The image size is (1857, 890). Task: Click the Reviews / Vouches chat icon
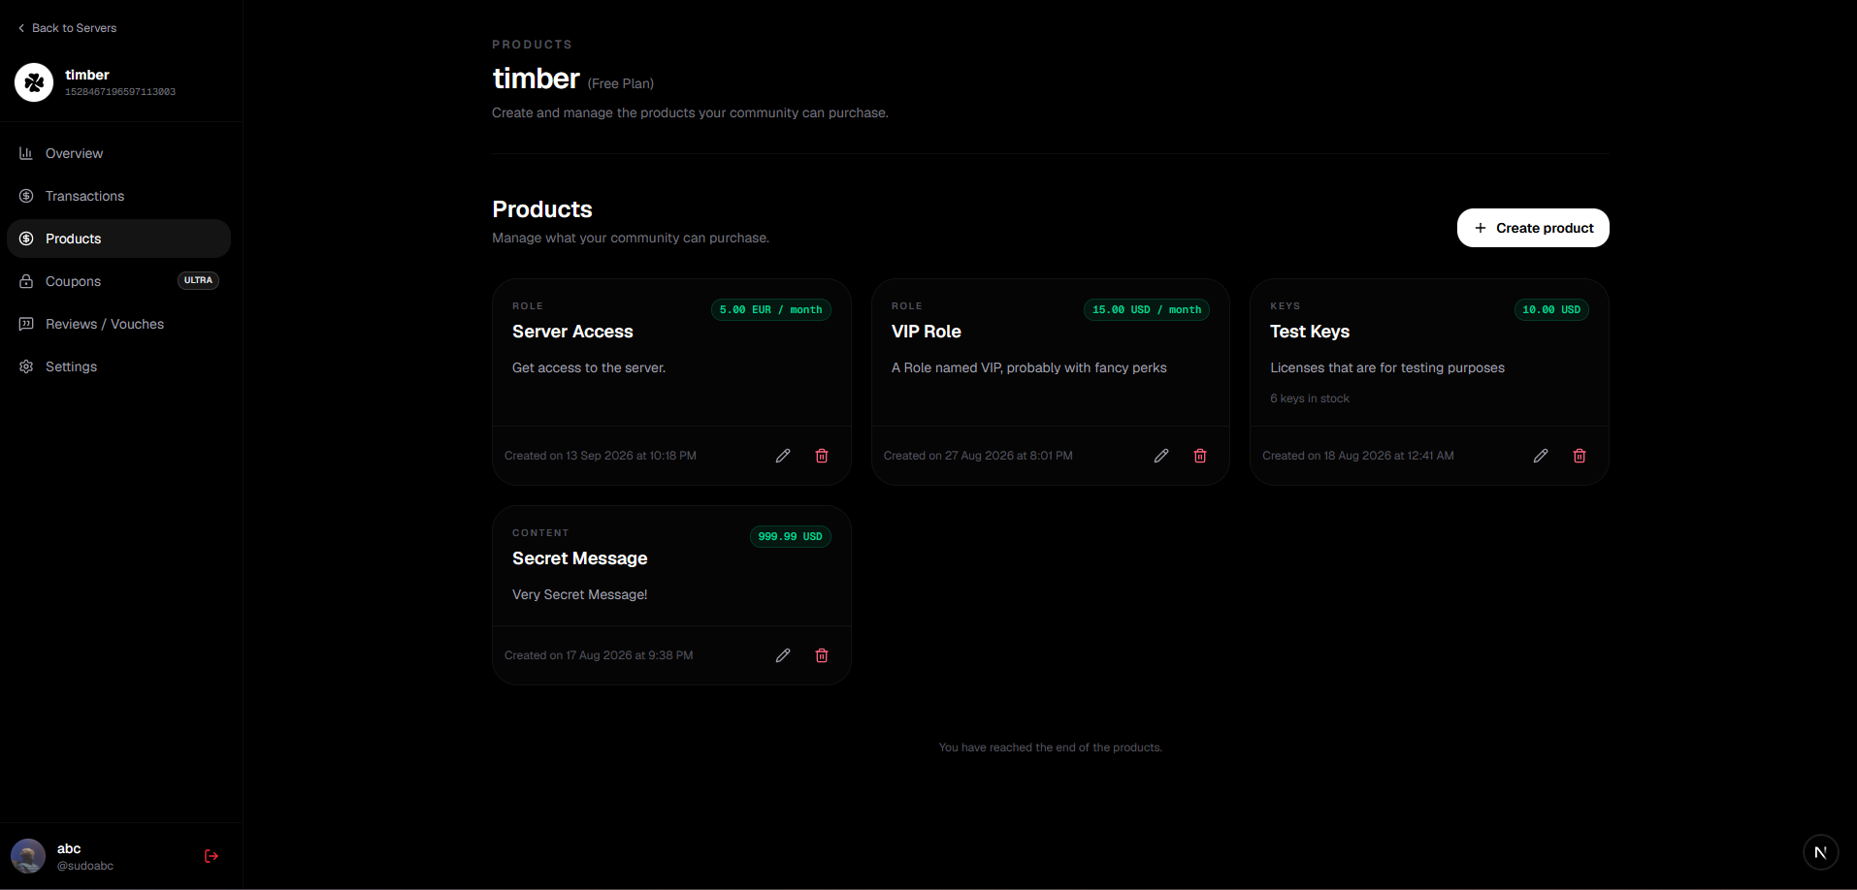(26, 324)
